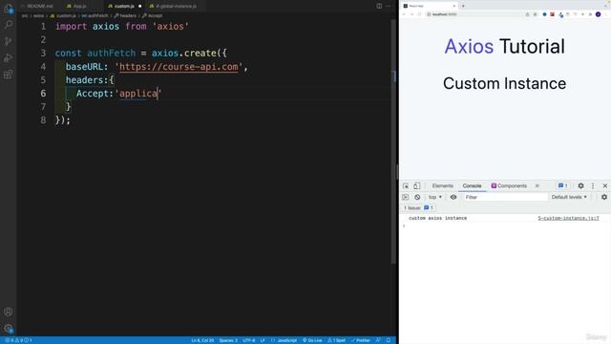This screenshot has height=344, width=611.
Task: Open DevTools customize three-dot menu
Action: click(593, 186)
